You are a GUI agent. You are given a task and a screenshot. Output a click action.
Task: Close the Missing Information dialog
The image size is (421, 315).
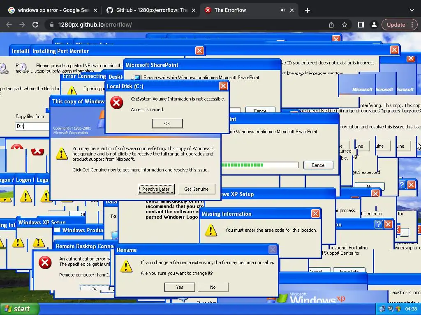315,213
